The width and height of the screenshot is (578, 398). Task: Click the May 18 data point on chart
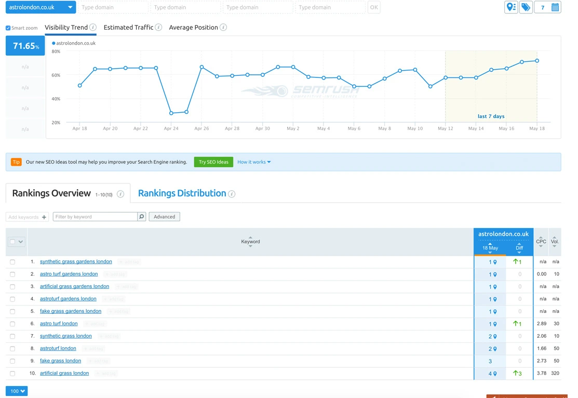click(x=537, y=60)
